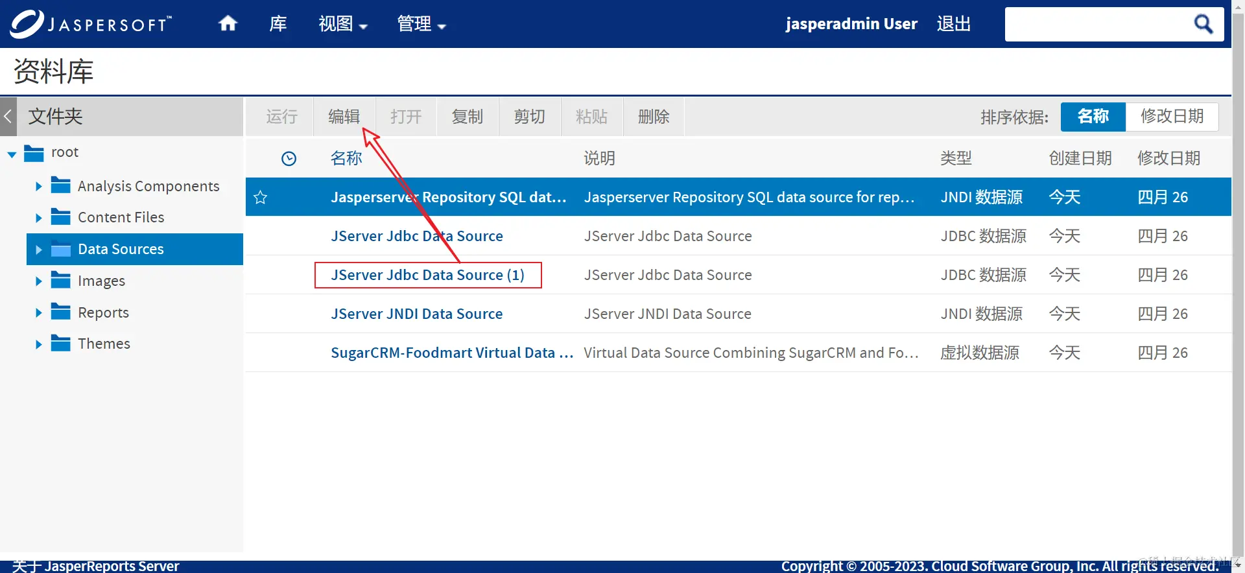Click the Jaspersoft logo
This screenshot has height=573, width=1245.
[x=91, y=24]
